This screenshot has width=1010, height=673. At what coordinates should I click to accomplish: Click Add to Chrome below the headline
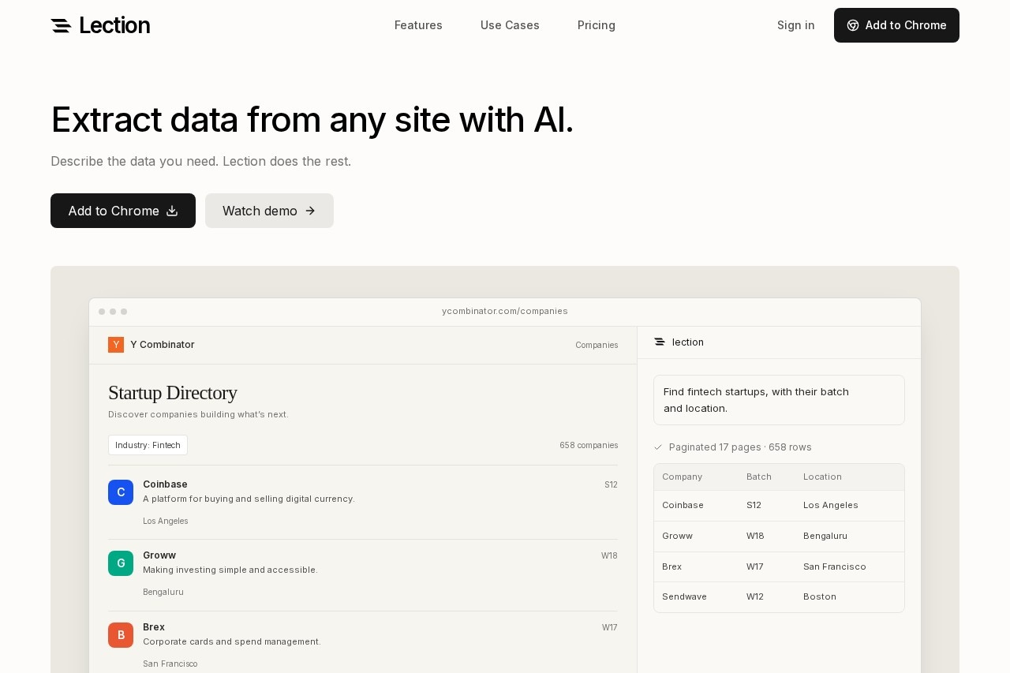123,211
